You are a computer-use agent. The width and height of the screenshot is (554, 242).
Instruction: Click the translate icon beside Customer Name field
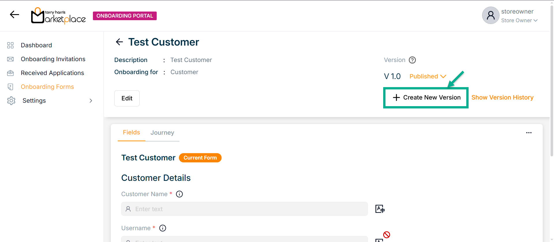[380, 209]
